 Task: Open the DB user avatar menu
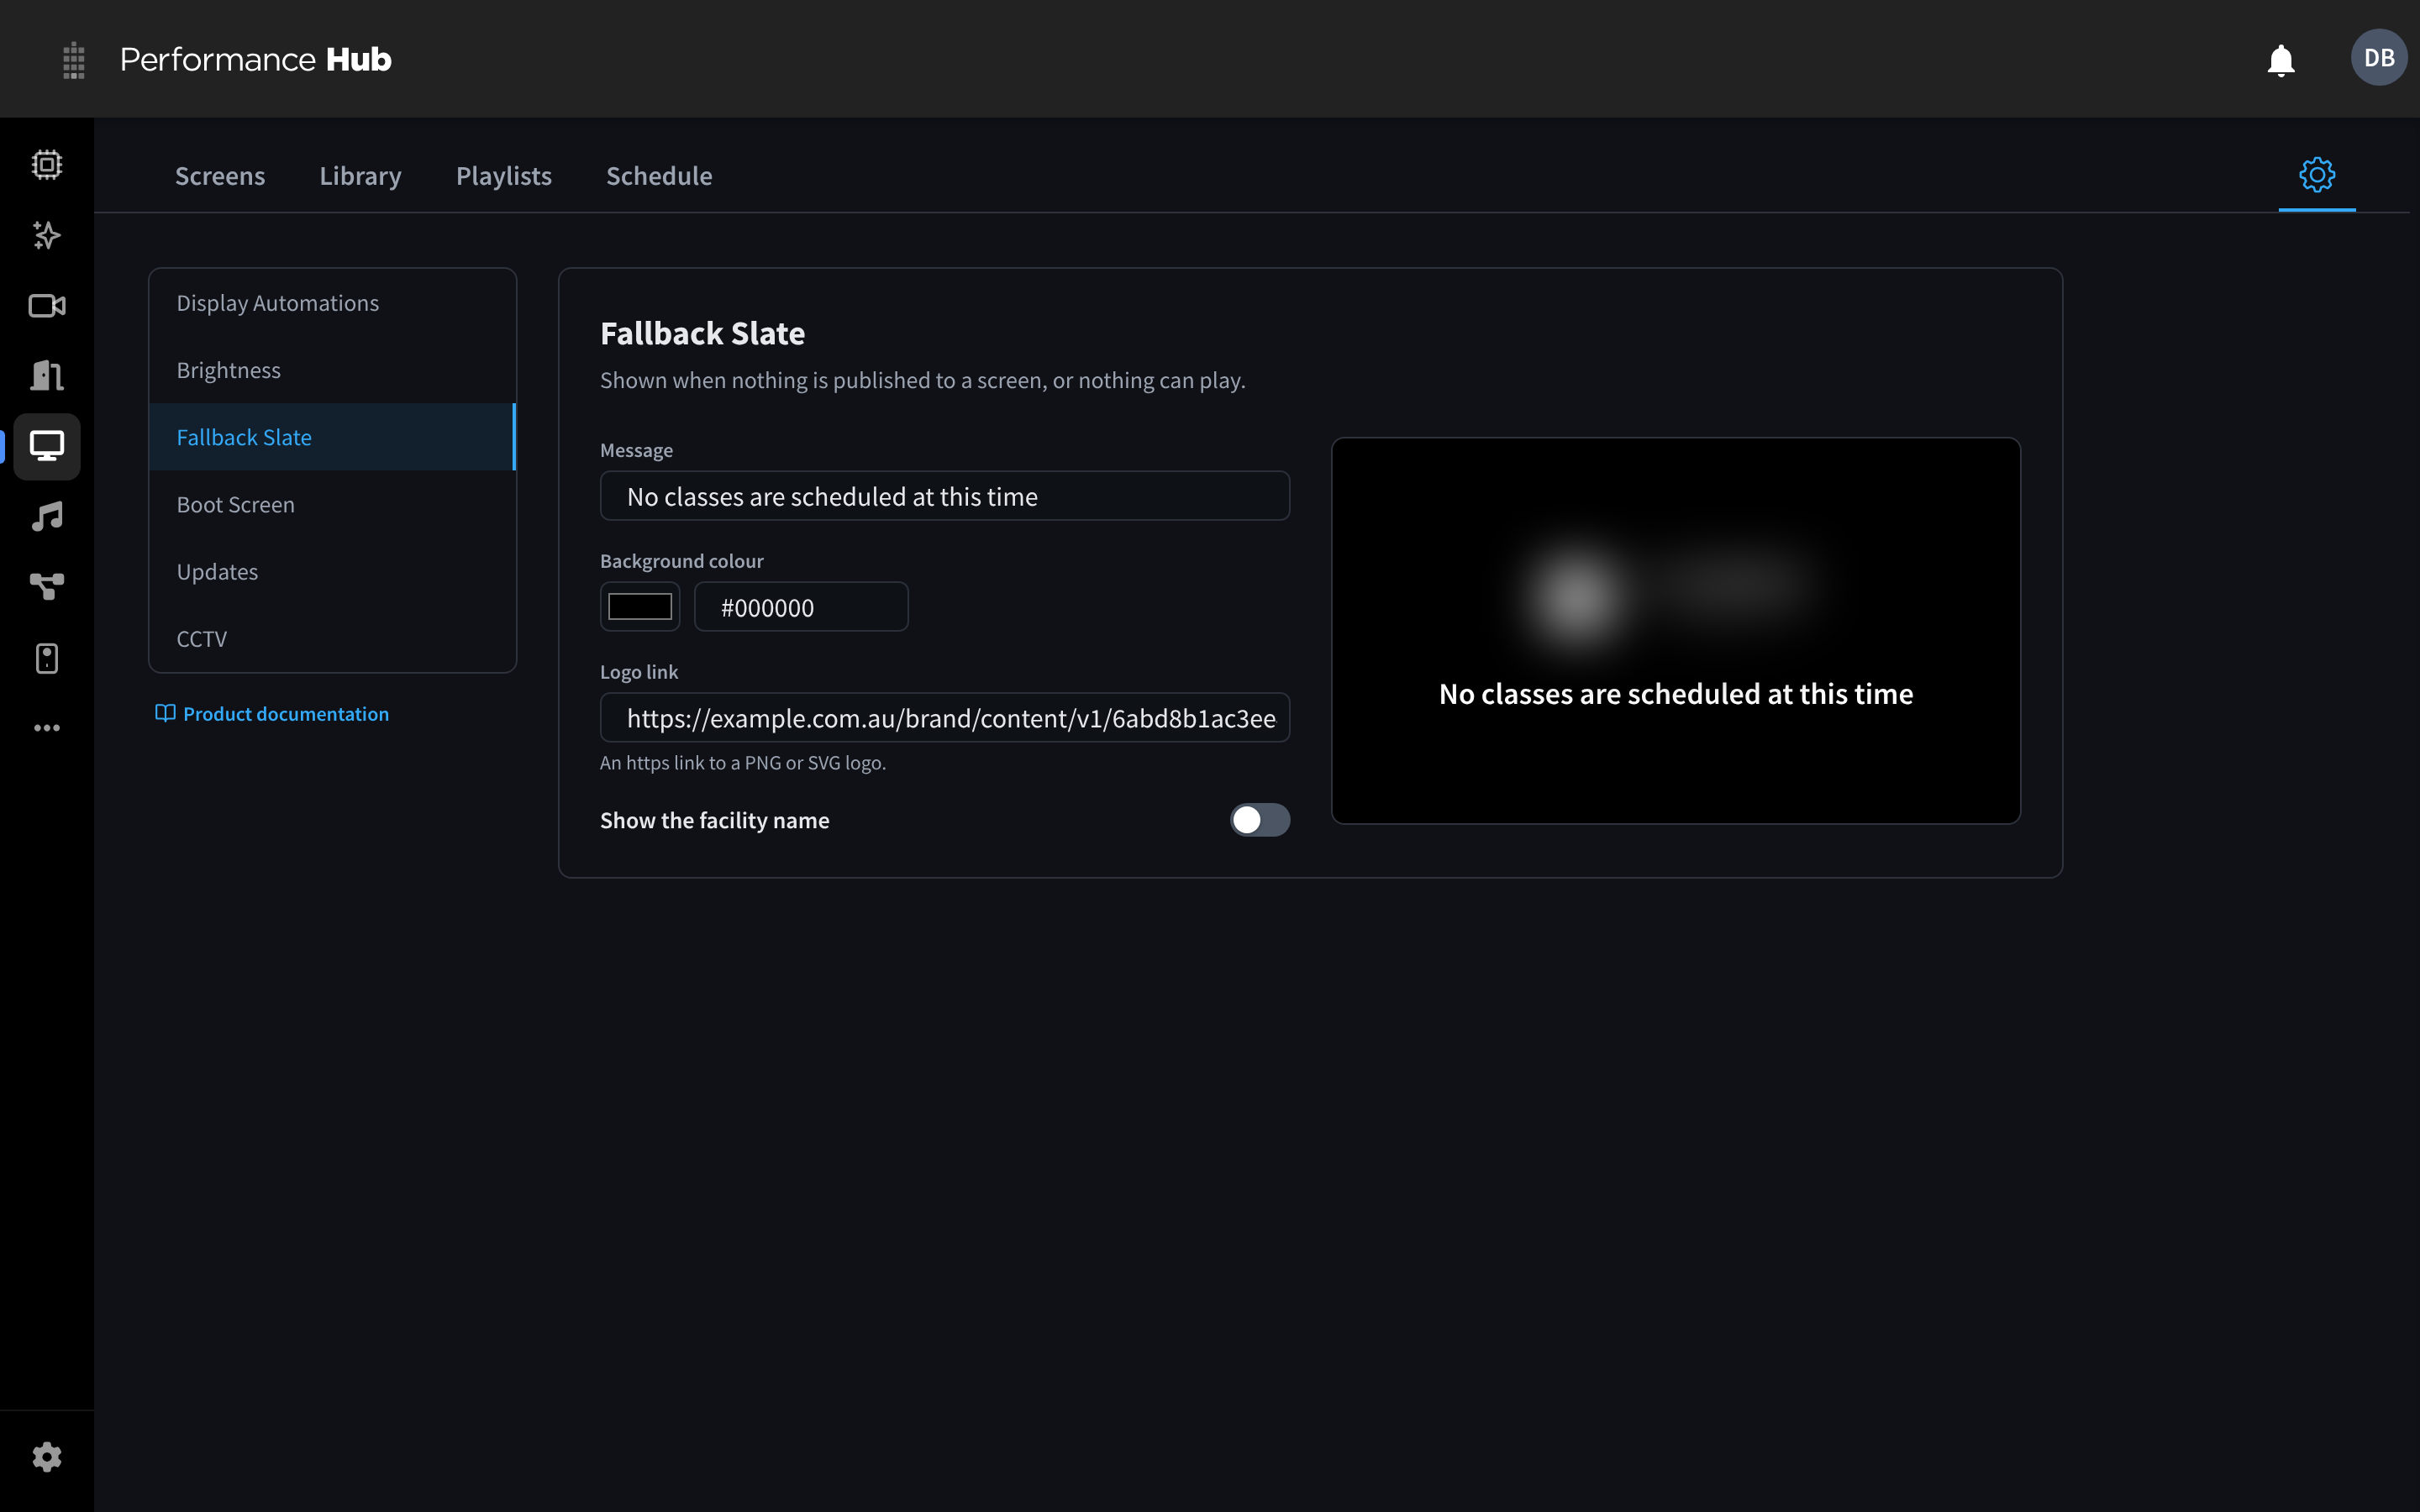(x=2378, y=58)
